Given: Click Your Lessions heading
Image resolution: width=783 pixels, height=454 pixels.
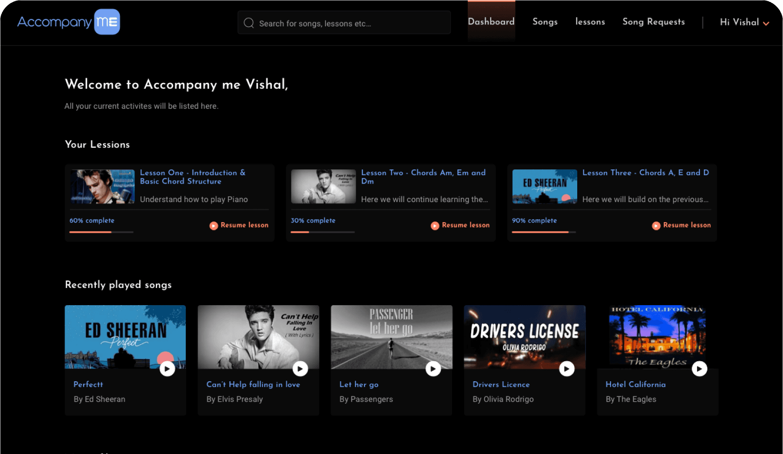Looking at the screenshot, I should (x=97, y=144).
